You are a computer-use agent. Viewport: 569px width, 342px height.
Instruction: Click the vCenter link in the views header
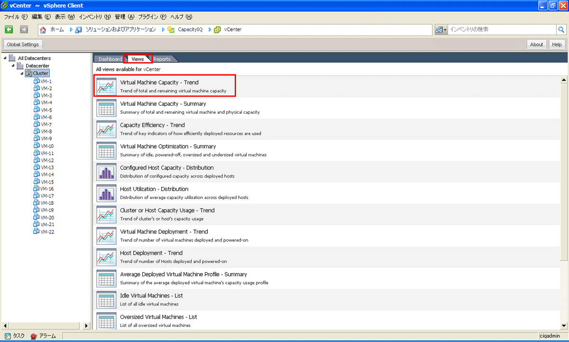click(152, 69)
